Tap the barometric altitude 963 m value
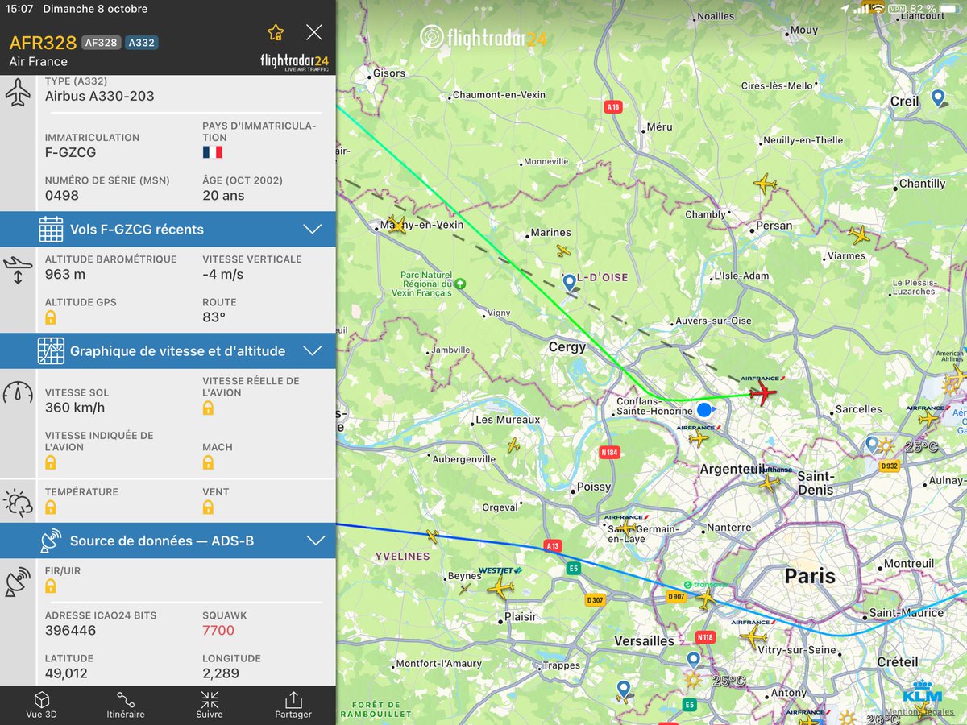Image resolution: width=967 pixels, height=725 pixels. click(x=65, y=274)
